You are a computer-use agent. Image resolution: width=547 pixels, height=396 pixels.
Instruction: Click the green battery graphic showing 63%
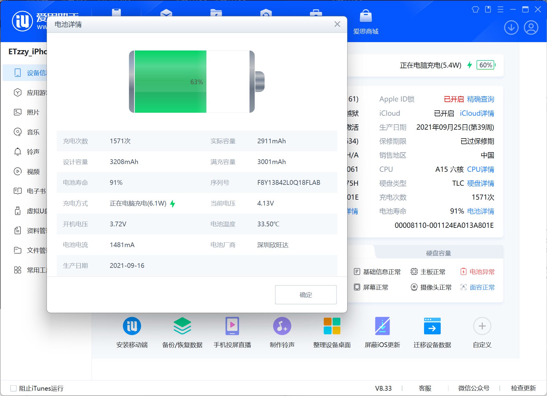tap(197, 82)
